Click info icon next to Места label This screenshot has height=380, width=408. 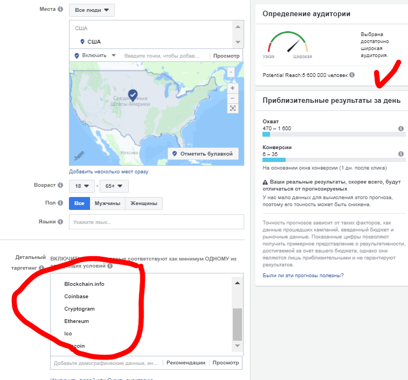(60, 9)
